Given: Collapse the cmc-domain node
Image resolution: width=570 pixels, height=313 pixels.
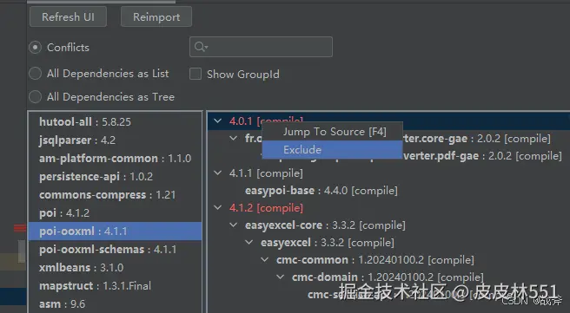Looking at the screenshot, I should (x=281, y=277).
